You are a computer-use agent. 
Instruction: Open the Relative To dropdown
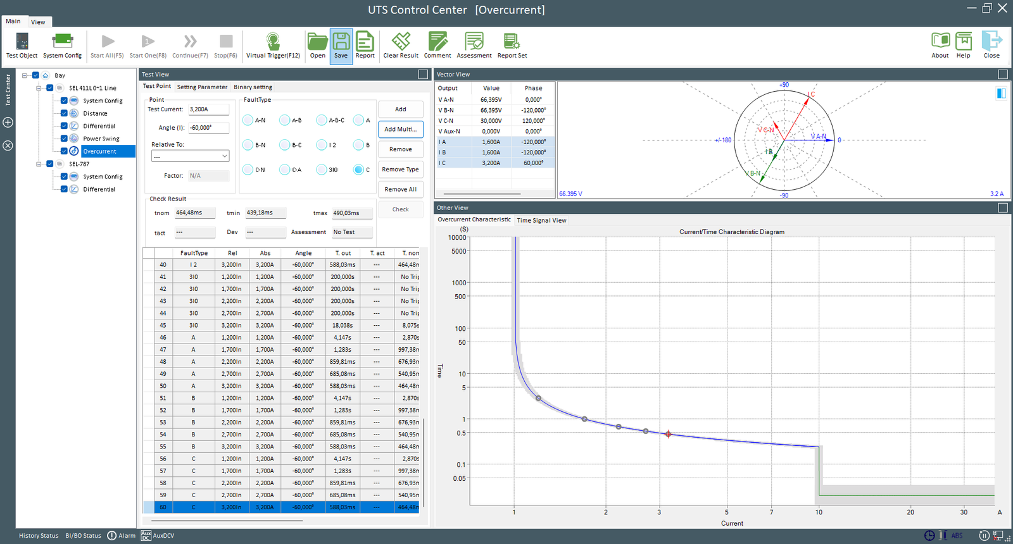coord(190,156)
